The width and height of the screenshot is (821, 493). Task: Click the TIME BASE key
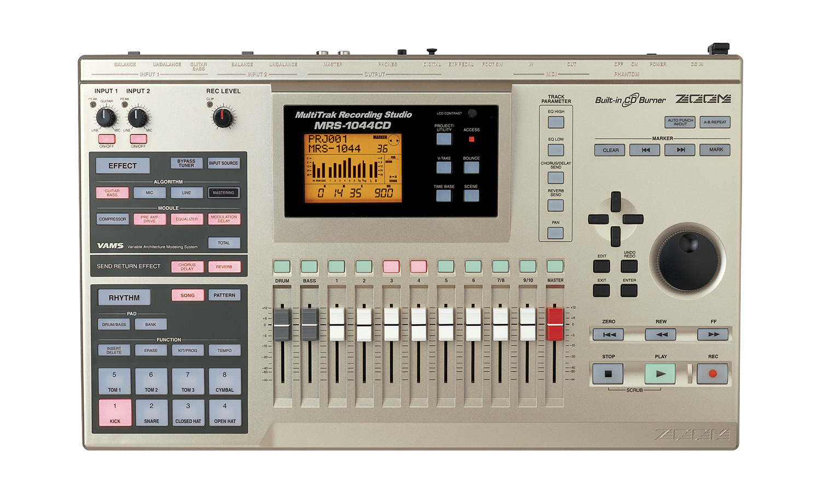(444, 196)
